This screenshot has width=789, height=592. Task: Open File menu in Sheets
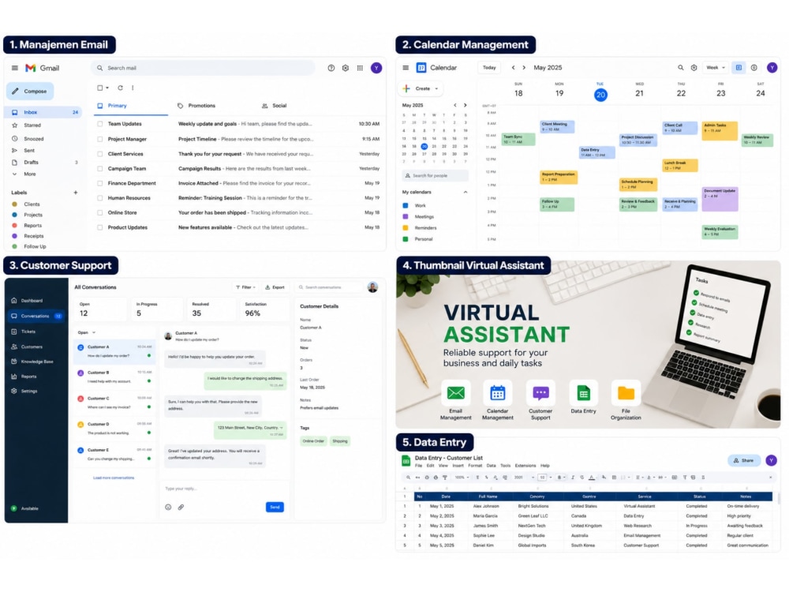[x=418, y=466]
